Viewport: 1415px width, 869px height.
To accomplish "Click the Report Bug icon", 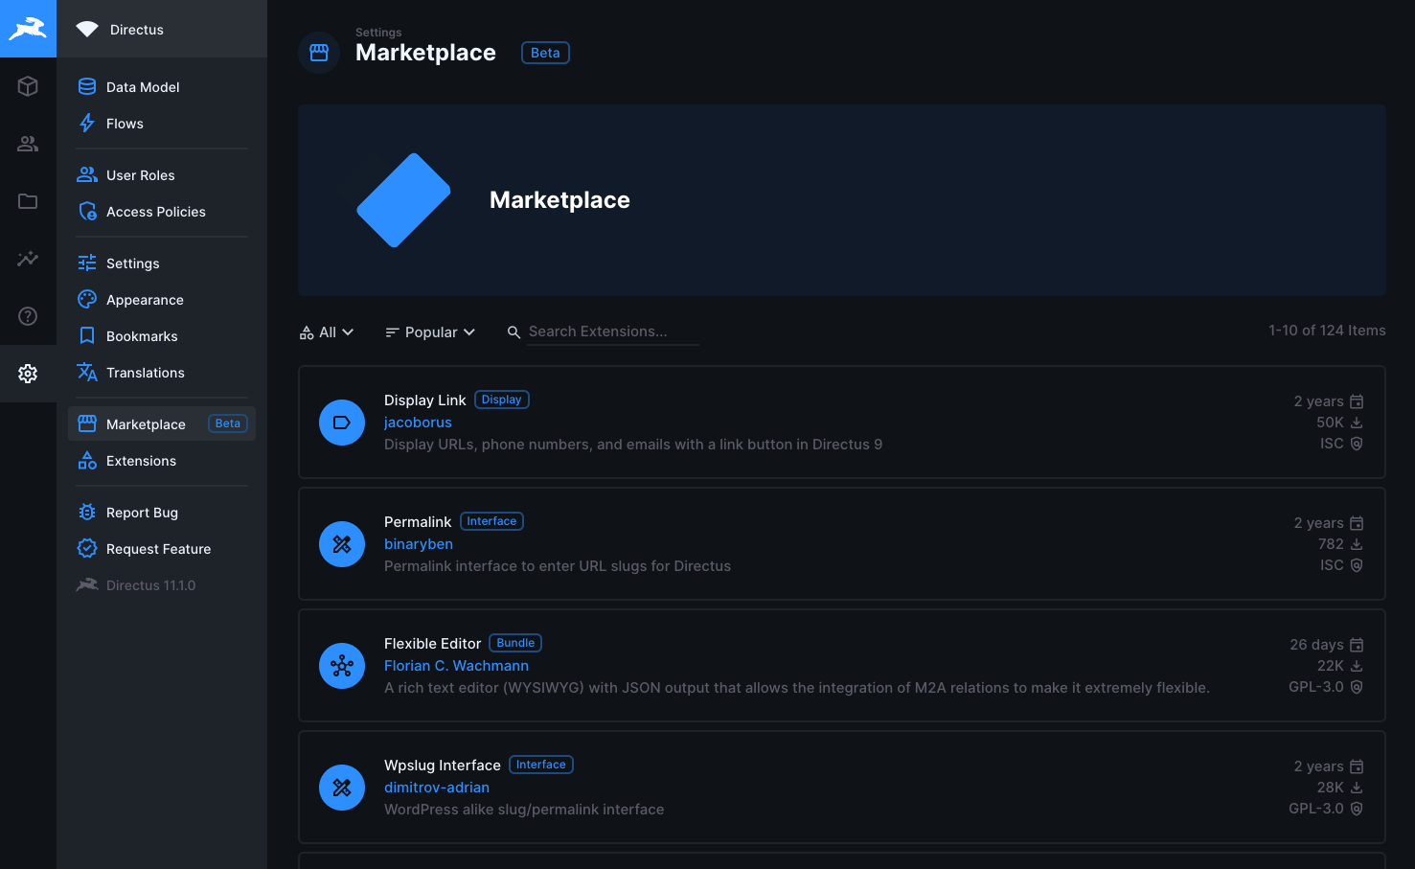I will click(x=87, y=512).
